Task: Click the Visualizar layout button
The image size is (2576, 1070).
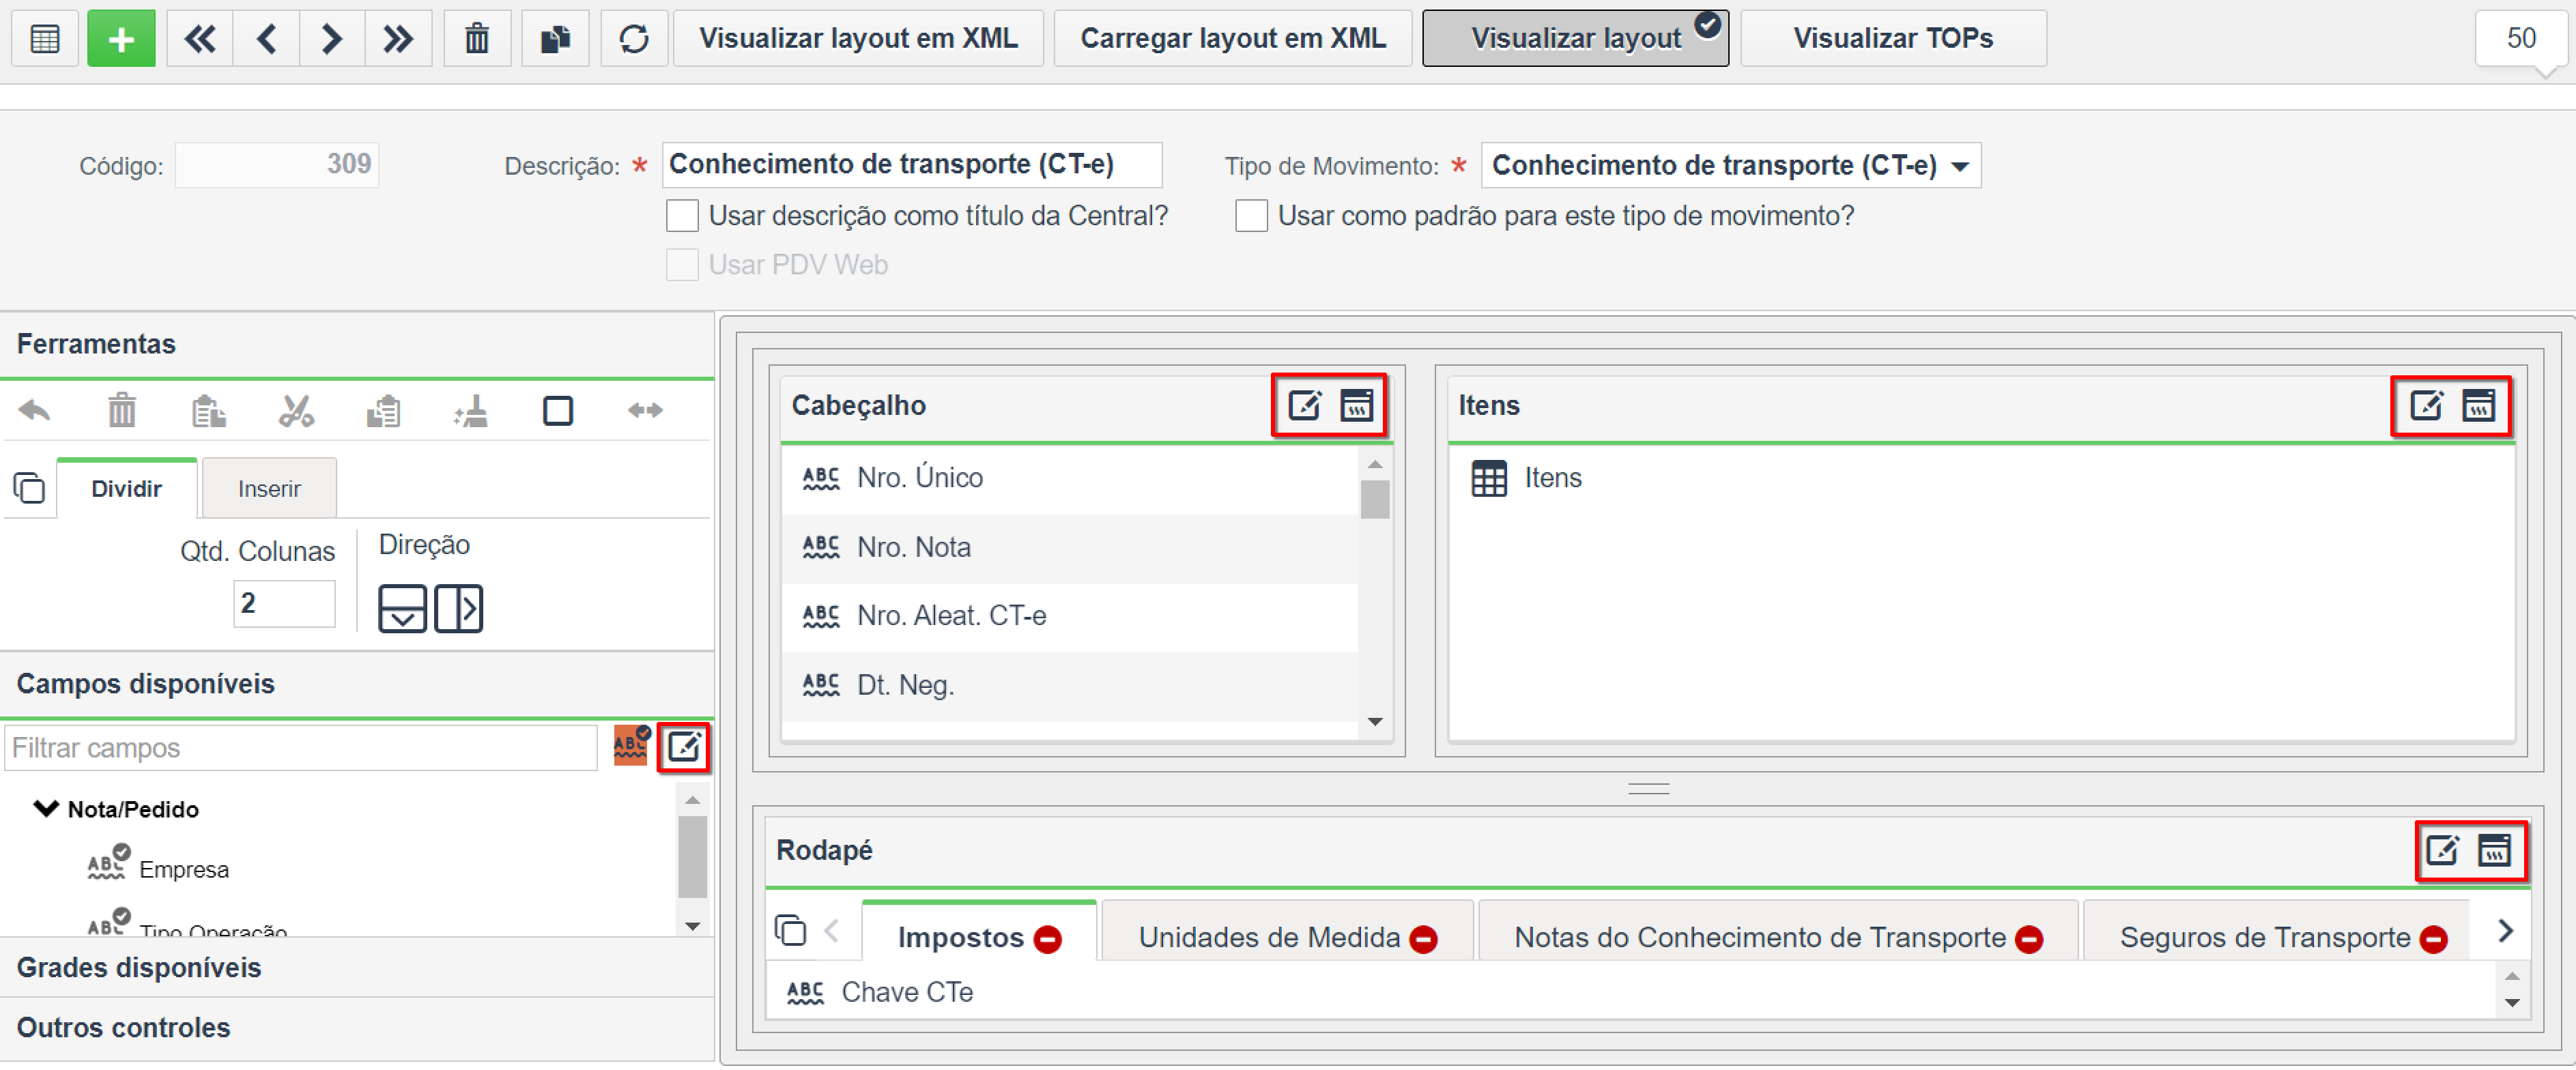Action: pyautogui.click(x=1575, y=39)
